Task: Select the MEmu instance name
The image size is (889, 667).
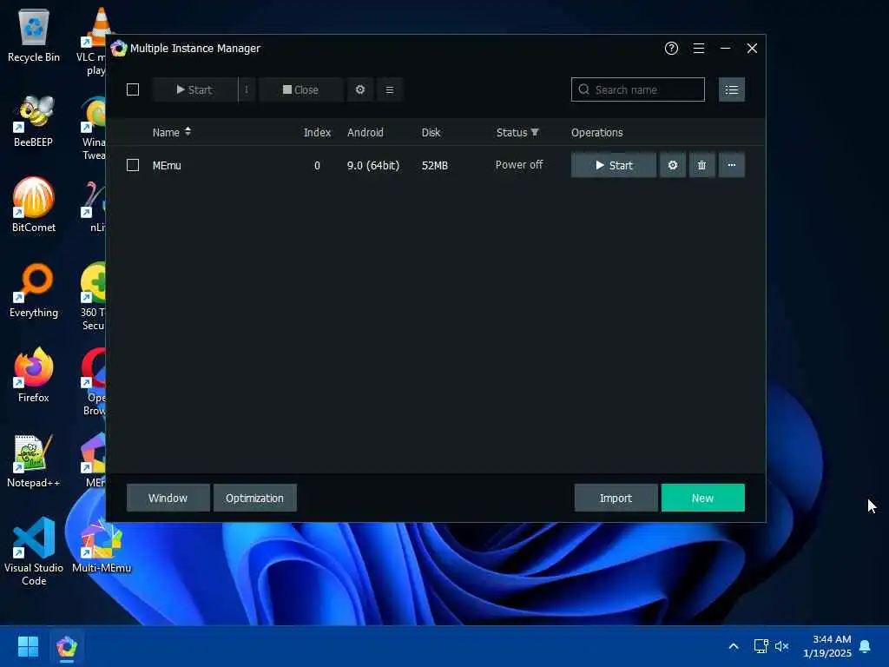Action: [x=167, y=166]
